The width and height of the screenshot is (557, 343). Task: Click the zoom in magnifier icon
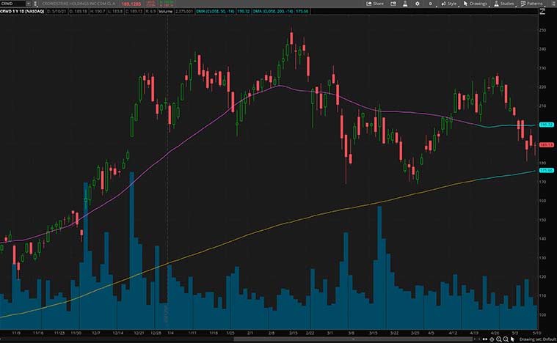coord(500,338)
